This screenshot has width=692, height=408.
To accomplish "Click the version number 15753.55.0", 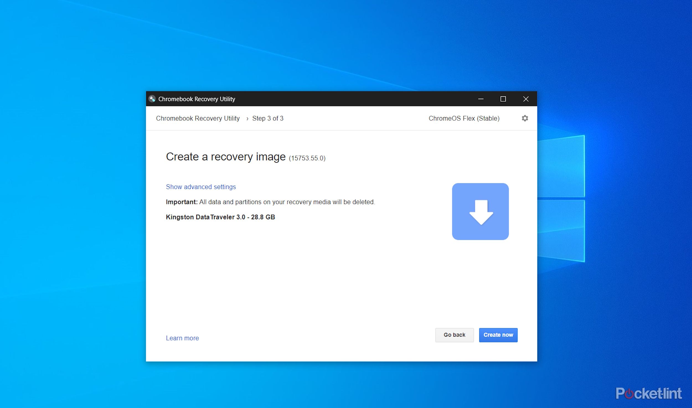I will point(307,158).
